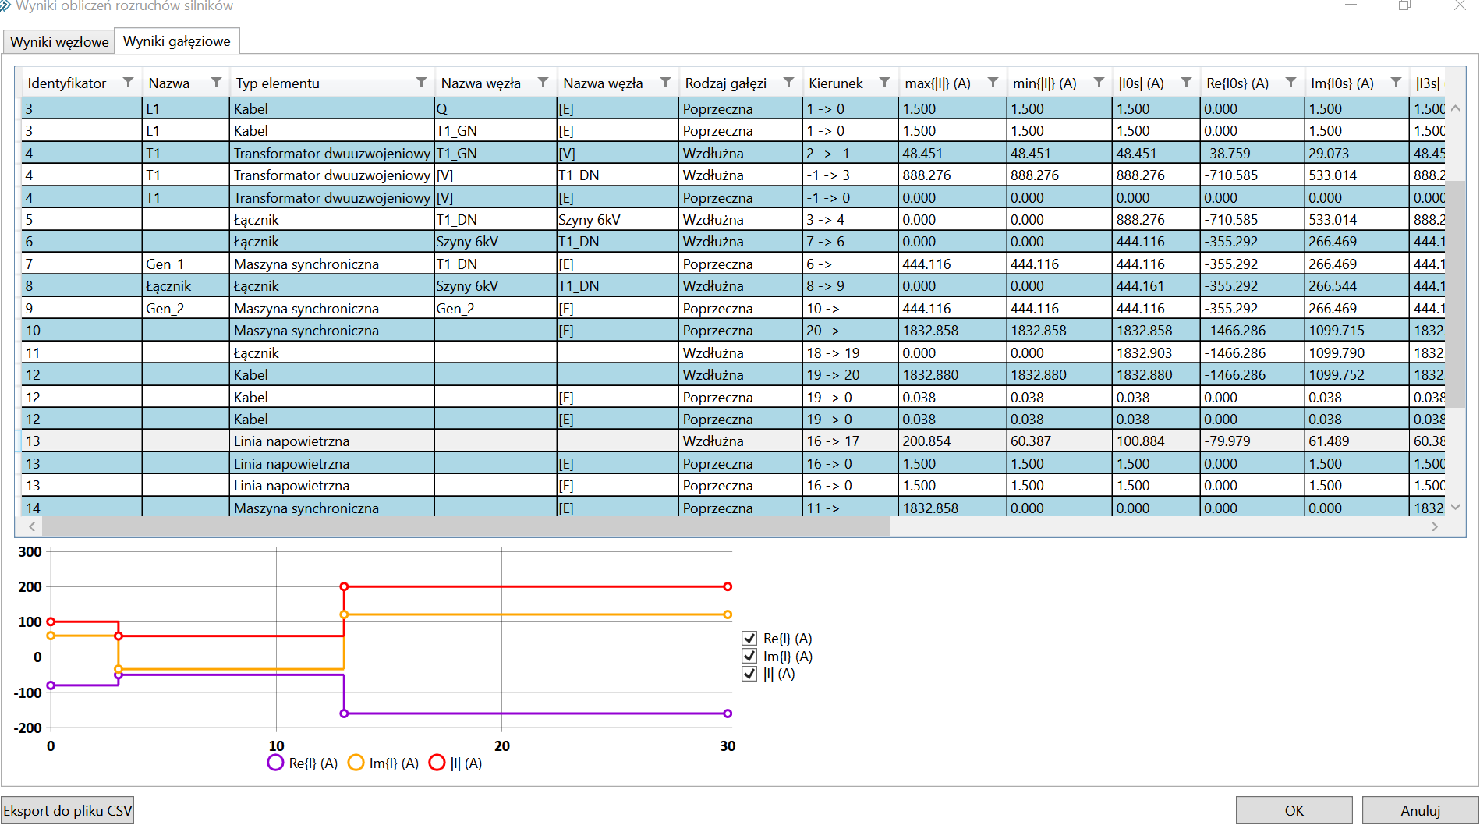Select Kierunek cell '2 -> -1'
Viewport: 1480px width, 825px height.
(851, 154)
